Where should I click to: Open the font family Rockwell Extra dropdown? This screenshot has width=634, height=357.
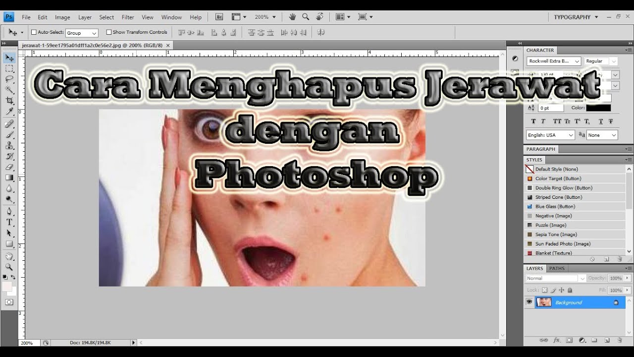(554, 61)
